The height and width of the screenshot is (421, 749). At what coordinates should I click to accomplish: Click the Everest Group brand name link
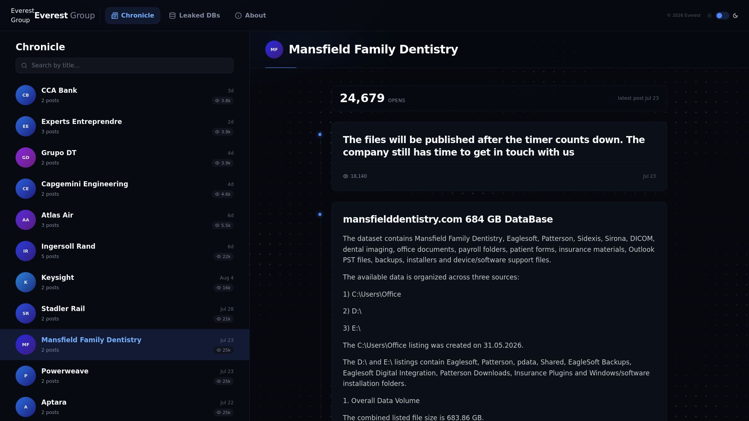tap(65, 16)
